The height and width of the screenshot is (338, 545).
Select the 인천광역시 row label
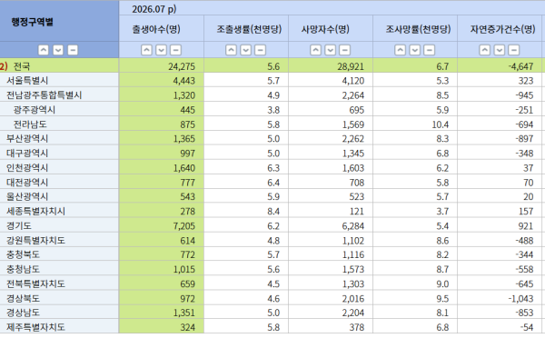tap(27, 168)
